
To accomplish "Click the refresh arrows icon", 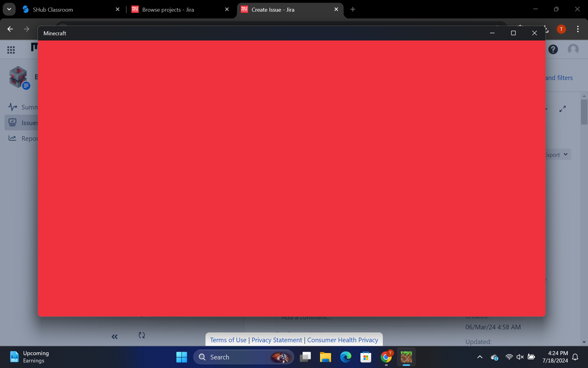I will tap(141, 335).
